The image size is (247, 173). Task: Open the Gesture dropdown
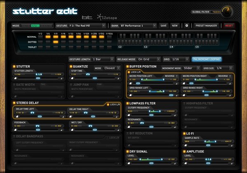pyautogui.click(x=87, y=25)
